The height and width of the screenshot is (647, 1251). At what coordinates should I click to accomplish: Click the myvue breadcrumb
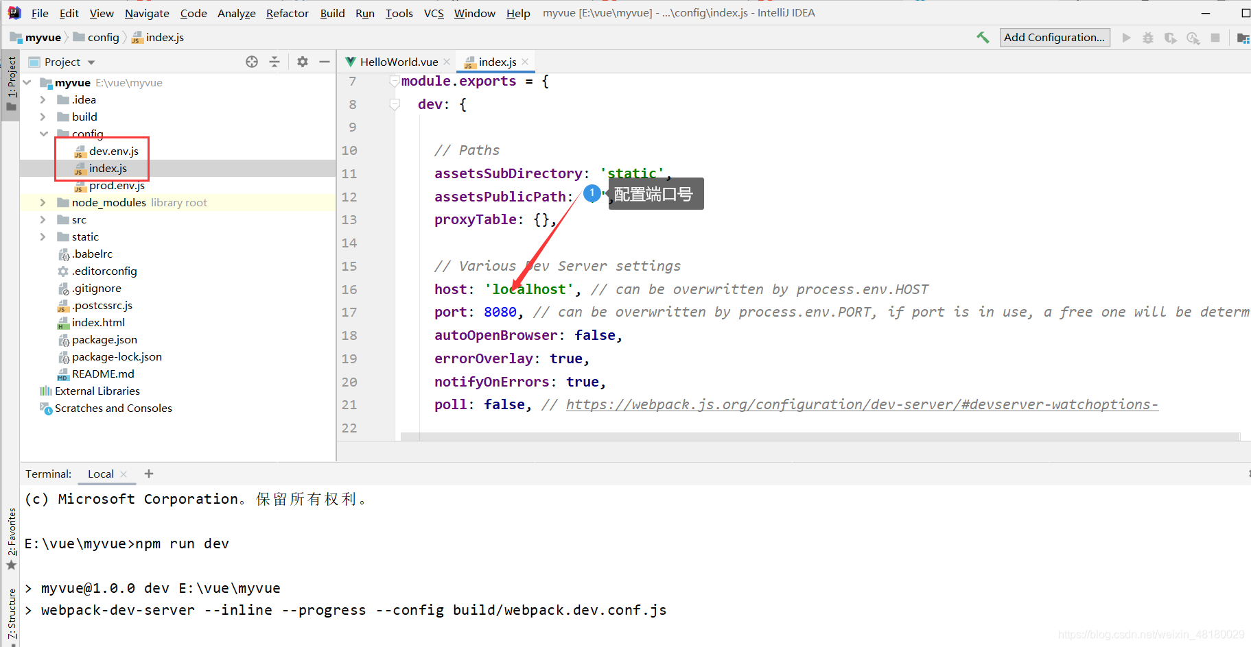coord(36,38)
